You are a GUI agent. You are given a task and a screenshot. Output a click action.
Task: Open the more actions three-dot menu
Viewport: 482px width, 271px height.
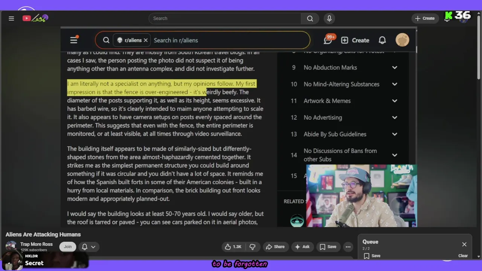pyautogui.click(x=348, y=247)
